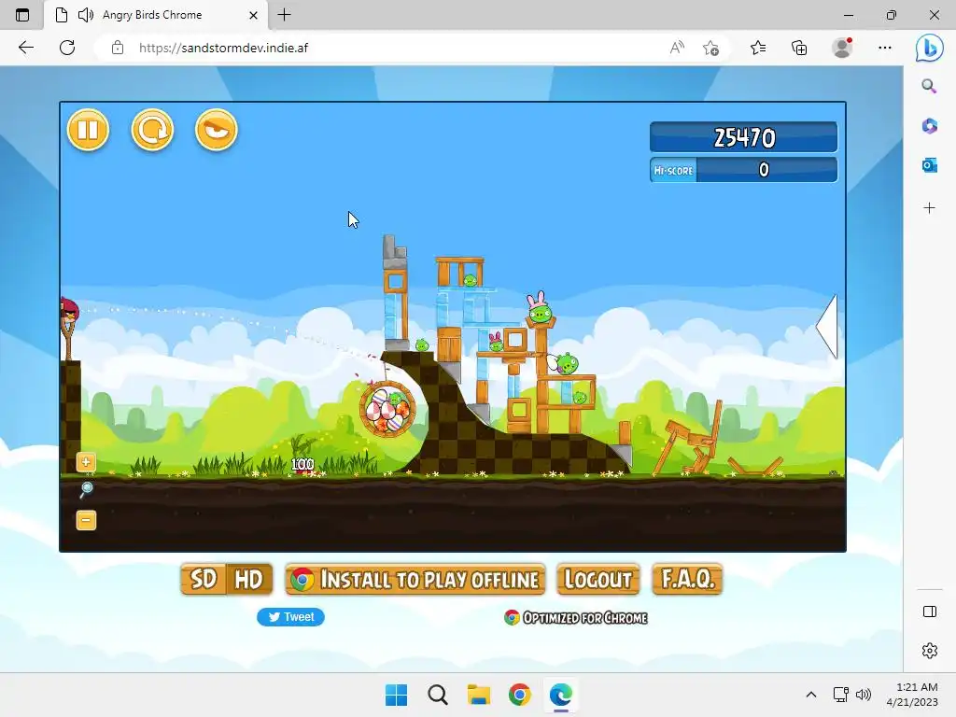The image size is (956, 717).
Task: Open the F.A.Q. page
Action: coord(688,579)
